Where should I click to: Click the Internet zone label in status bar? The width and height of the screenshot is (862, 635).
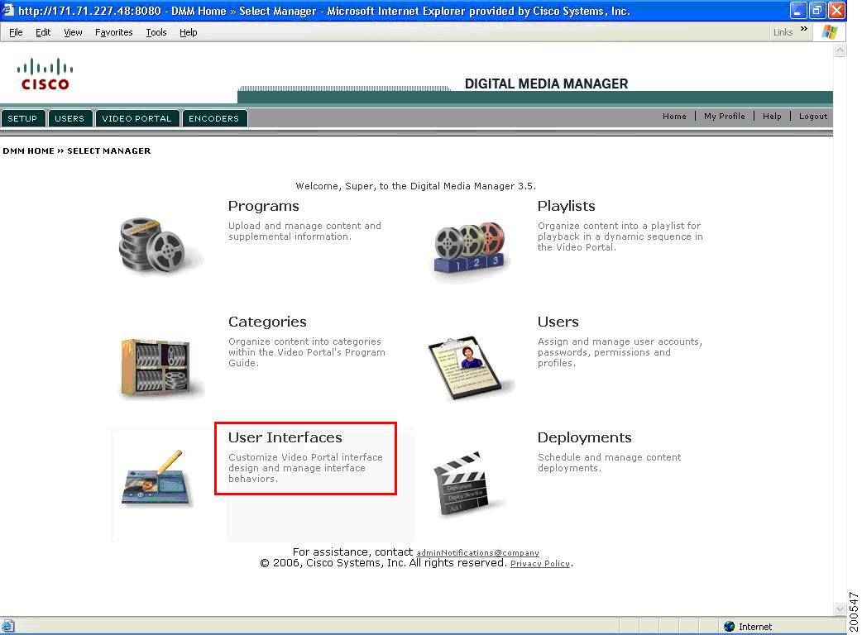tap(755, 627)
